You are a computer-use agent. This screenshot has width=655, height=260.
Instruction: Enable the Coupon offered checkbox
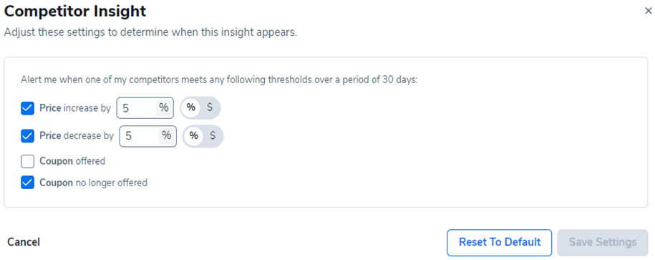[28, 161]
